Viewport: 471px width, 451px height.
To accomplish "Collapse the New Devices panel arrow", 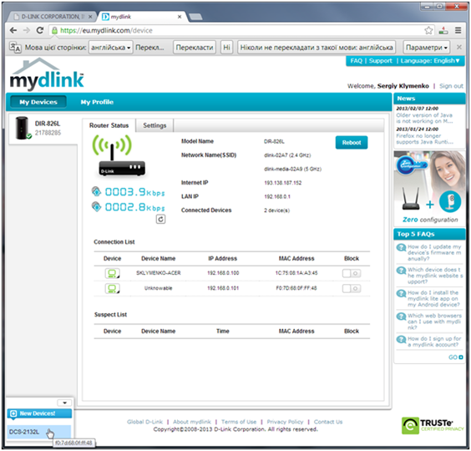I will [x=64, y=403].
